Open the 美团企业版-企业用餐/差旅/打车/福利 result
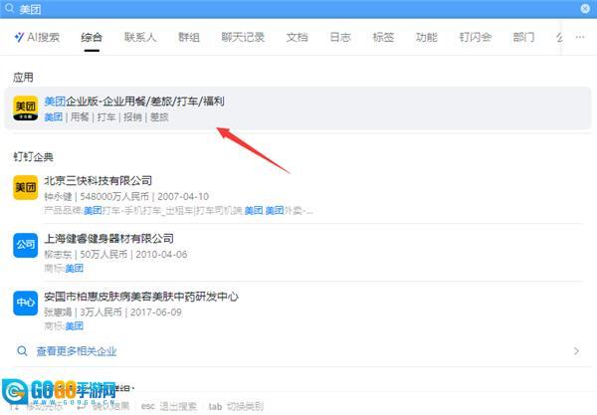 click(134, 102)
